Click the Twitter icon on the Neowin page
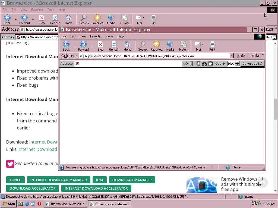Image resolution: width=278 pixels, height=208 pixels. (10, 164)
